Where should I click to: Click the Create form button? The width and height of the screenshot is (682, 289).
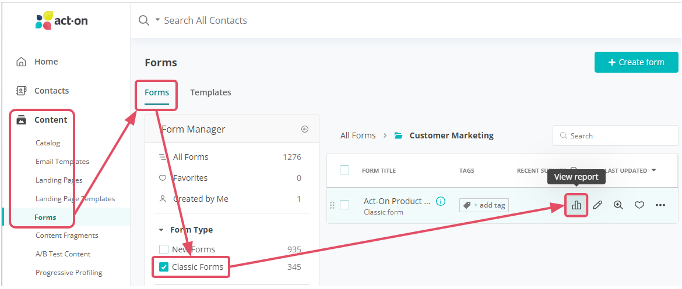(637, 62)
